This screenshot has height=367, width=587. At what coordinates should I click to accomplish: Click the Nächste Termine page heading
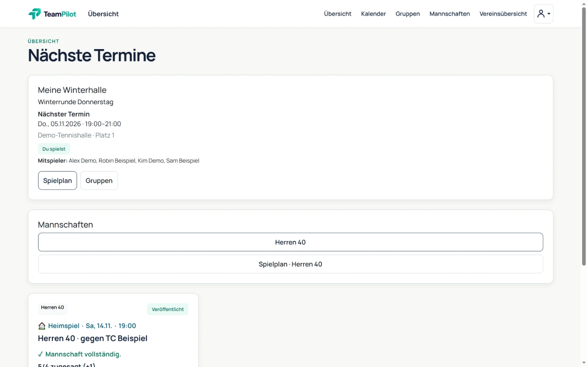coord(92,56)
